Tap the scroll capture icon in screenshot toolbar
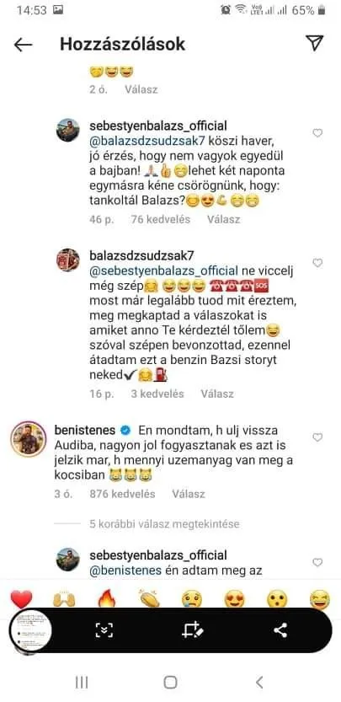The height and width of the screenshot is (702, 341). tap(104, 630)
